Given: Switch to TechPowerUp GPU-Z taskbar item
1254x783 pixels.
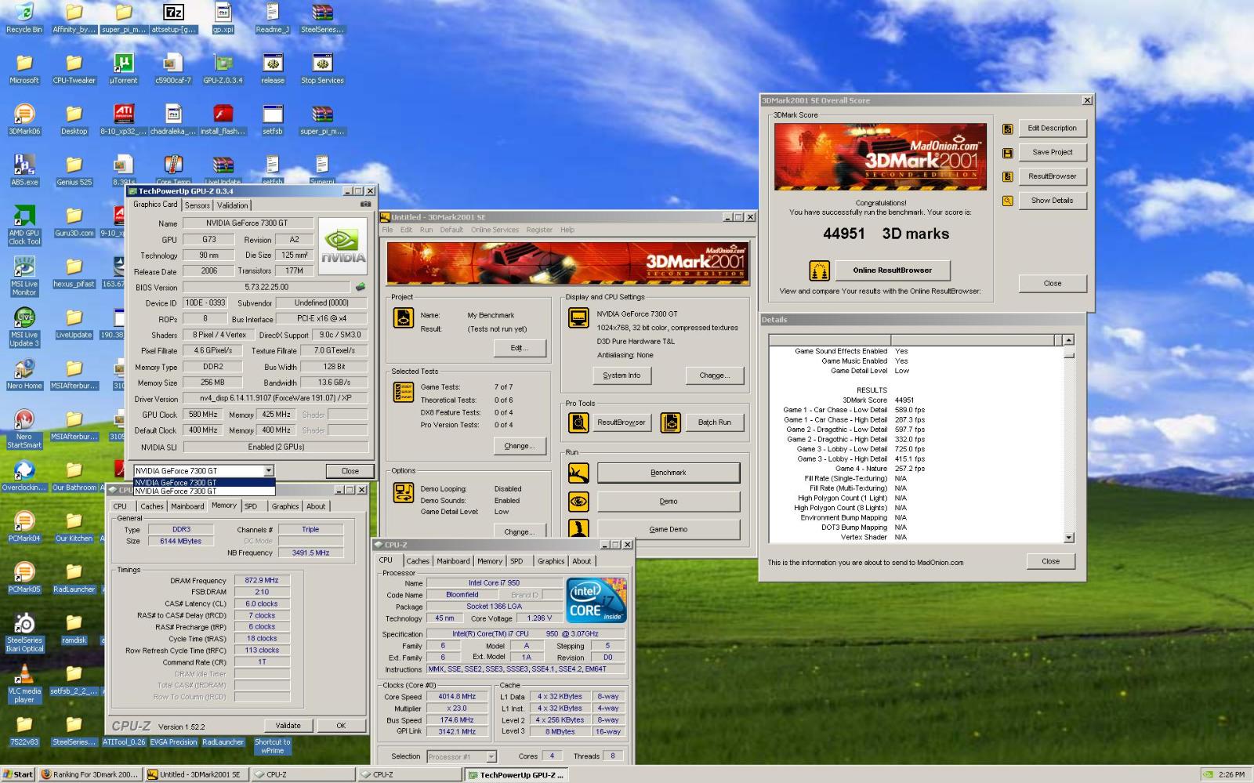Looking at the screenshot, I should 516,774.
